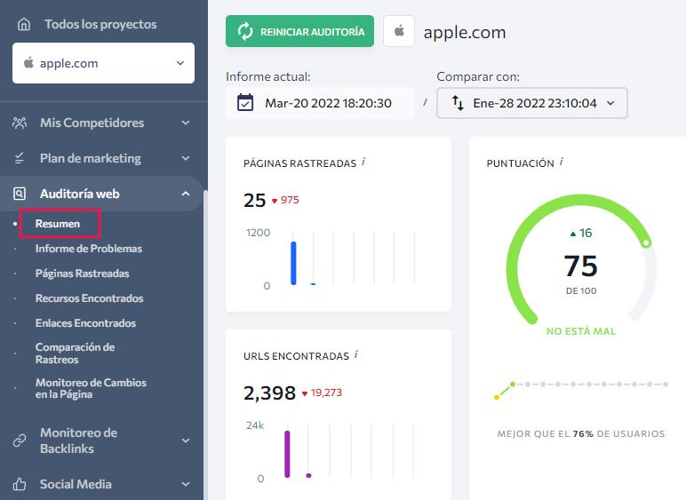This screenshot has width=686, height=500.
Task: Click the Apple logo tile next to apple.com
Action: 399,31
